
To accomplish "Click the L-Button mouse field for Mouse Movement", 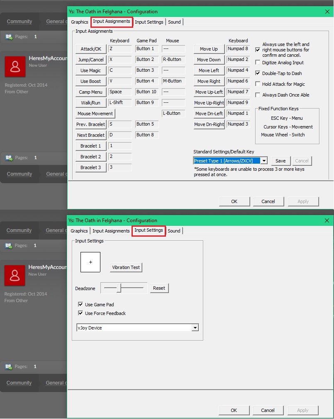I will click(x=173, y=113).
